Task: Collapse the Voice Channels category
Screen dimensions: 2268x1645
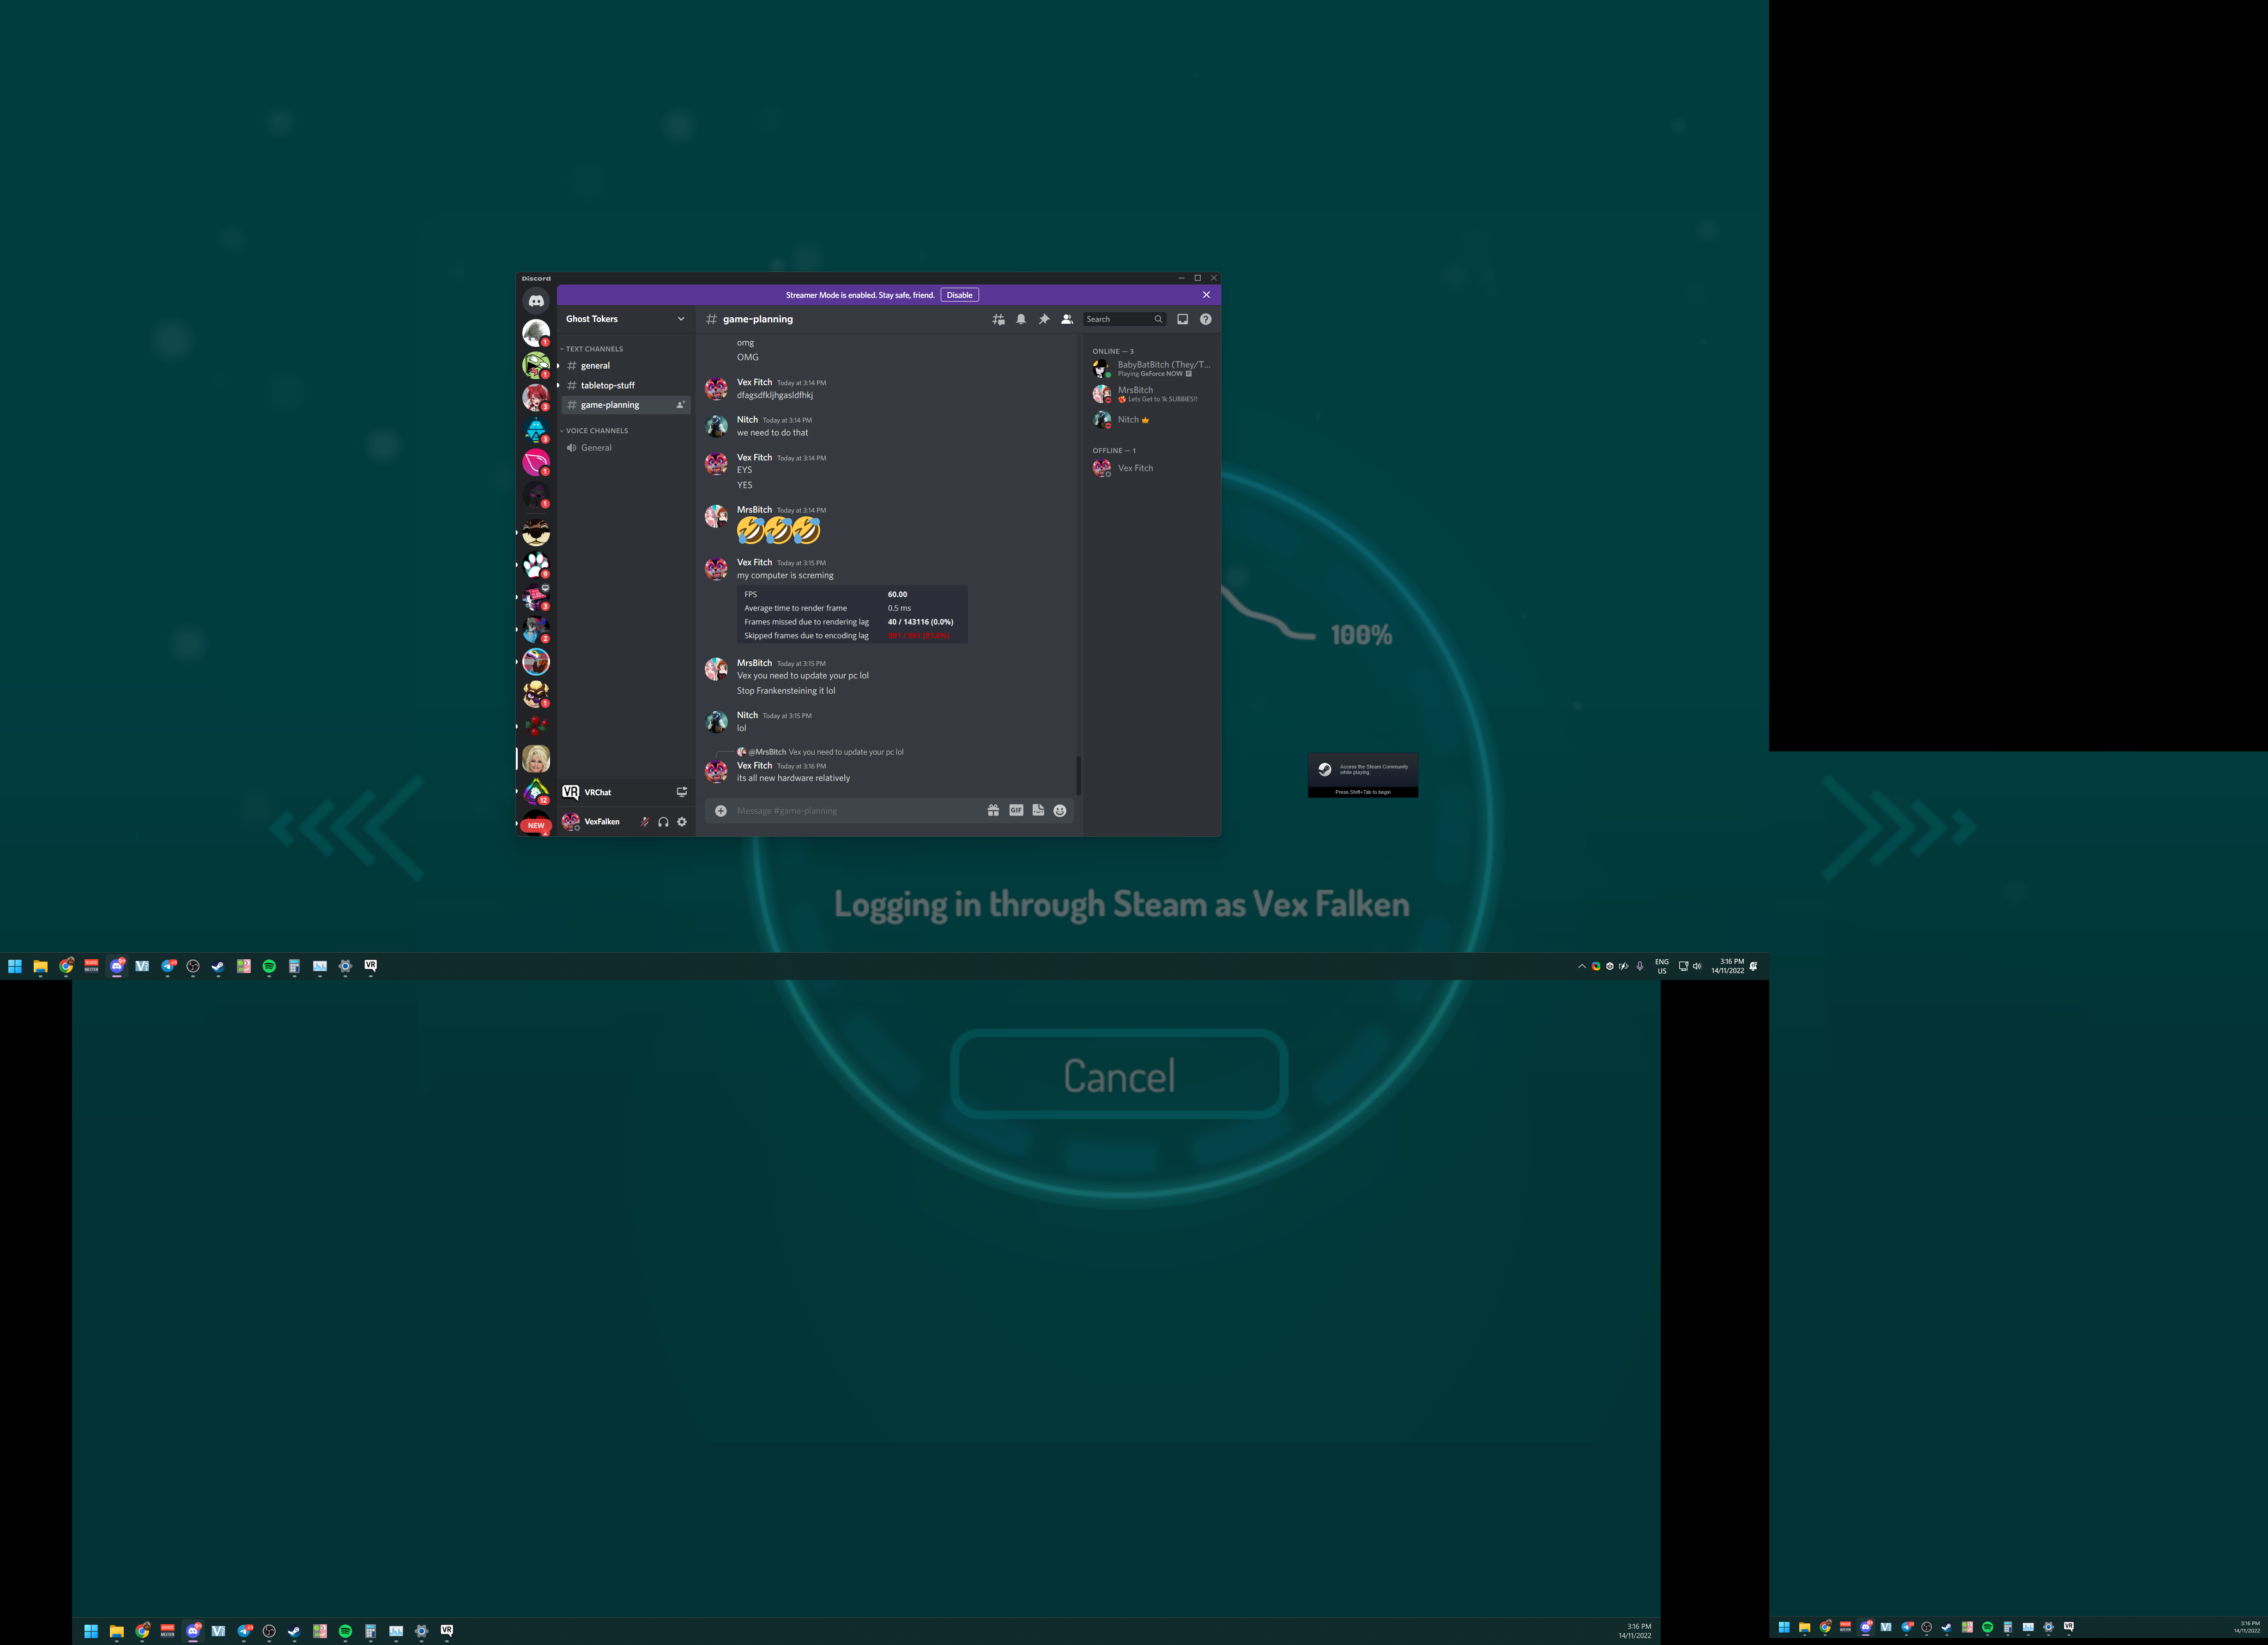Action: (x=597, y=431)
